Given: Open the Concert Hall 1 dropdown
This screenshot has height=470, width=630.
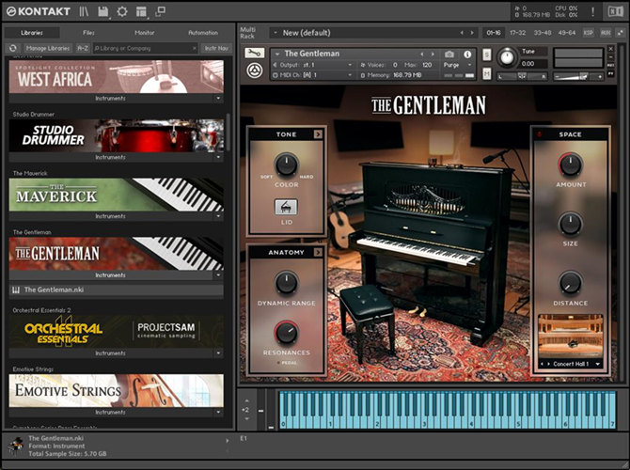Looking at the screenshot, I should pos(570,363).
